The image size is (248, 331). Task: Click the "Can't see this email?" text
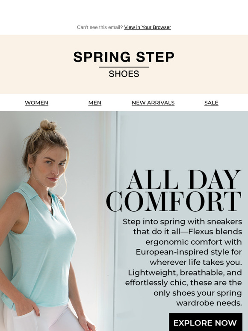click(100, 27)
